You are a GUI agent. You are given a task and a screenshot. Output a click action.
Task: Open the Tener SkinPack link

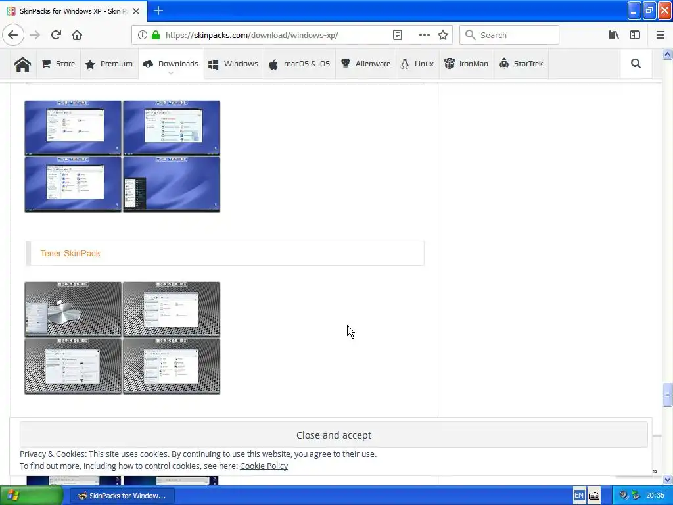coord(70,253)
